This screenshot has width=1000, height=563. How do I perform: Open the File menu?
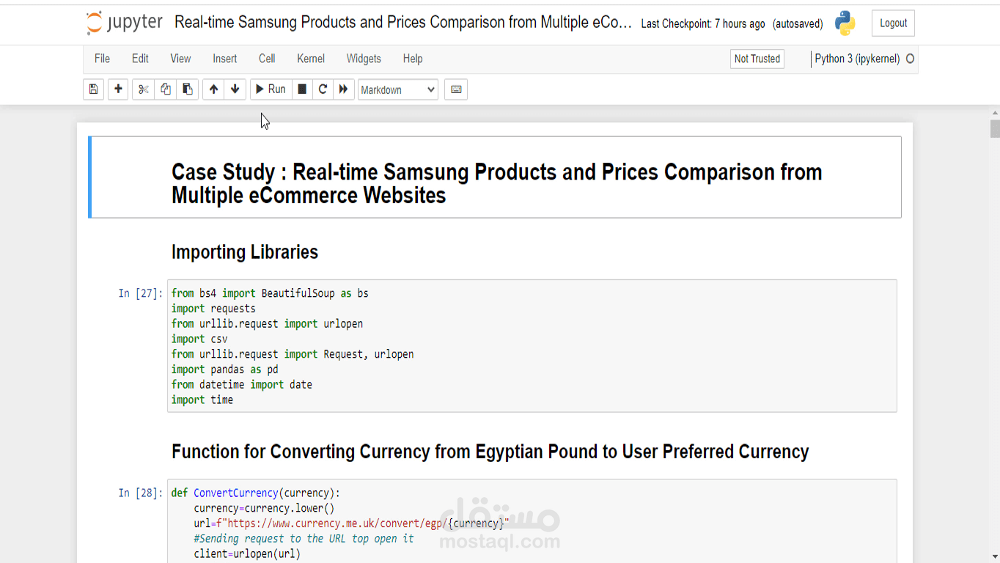(102, 59)
